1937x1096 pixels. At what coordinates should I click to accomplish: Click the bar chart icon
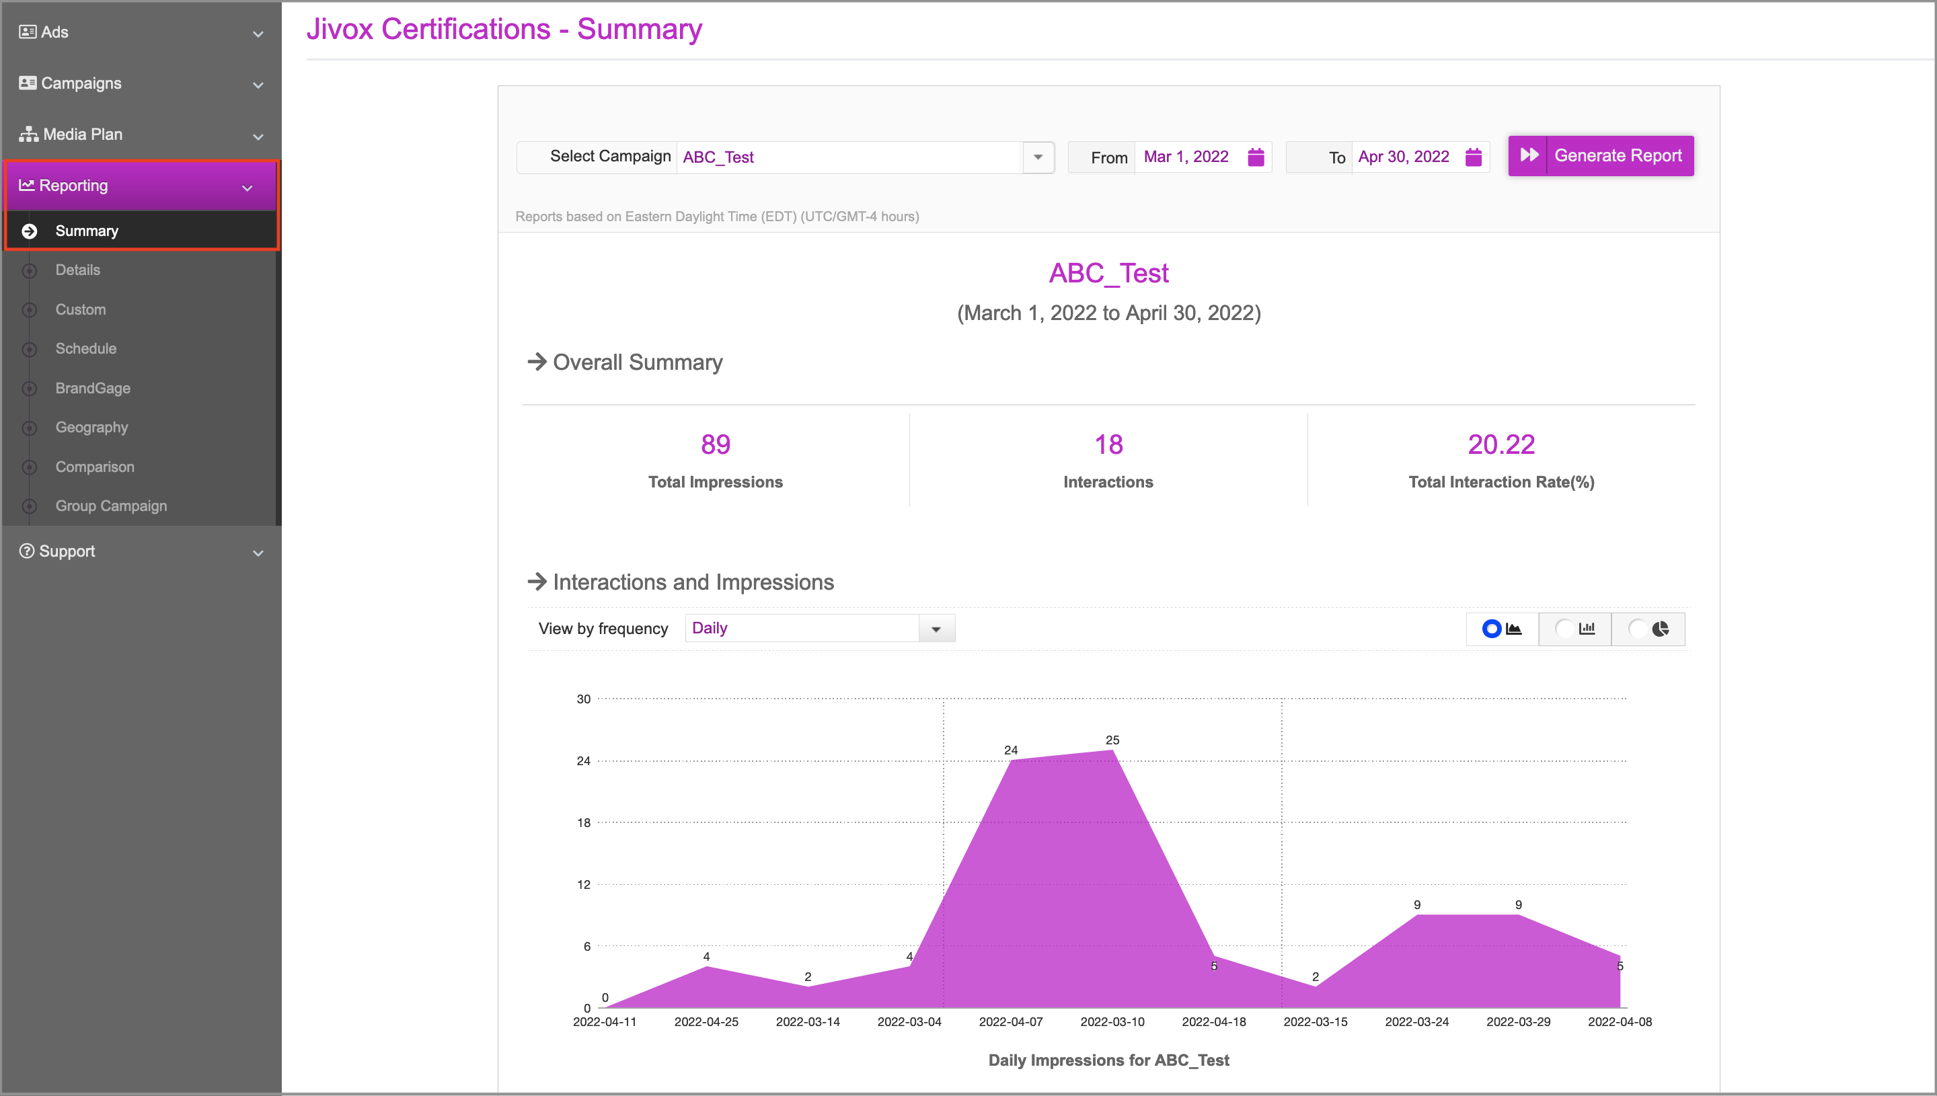[x=1587, y=629]
